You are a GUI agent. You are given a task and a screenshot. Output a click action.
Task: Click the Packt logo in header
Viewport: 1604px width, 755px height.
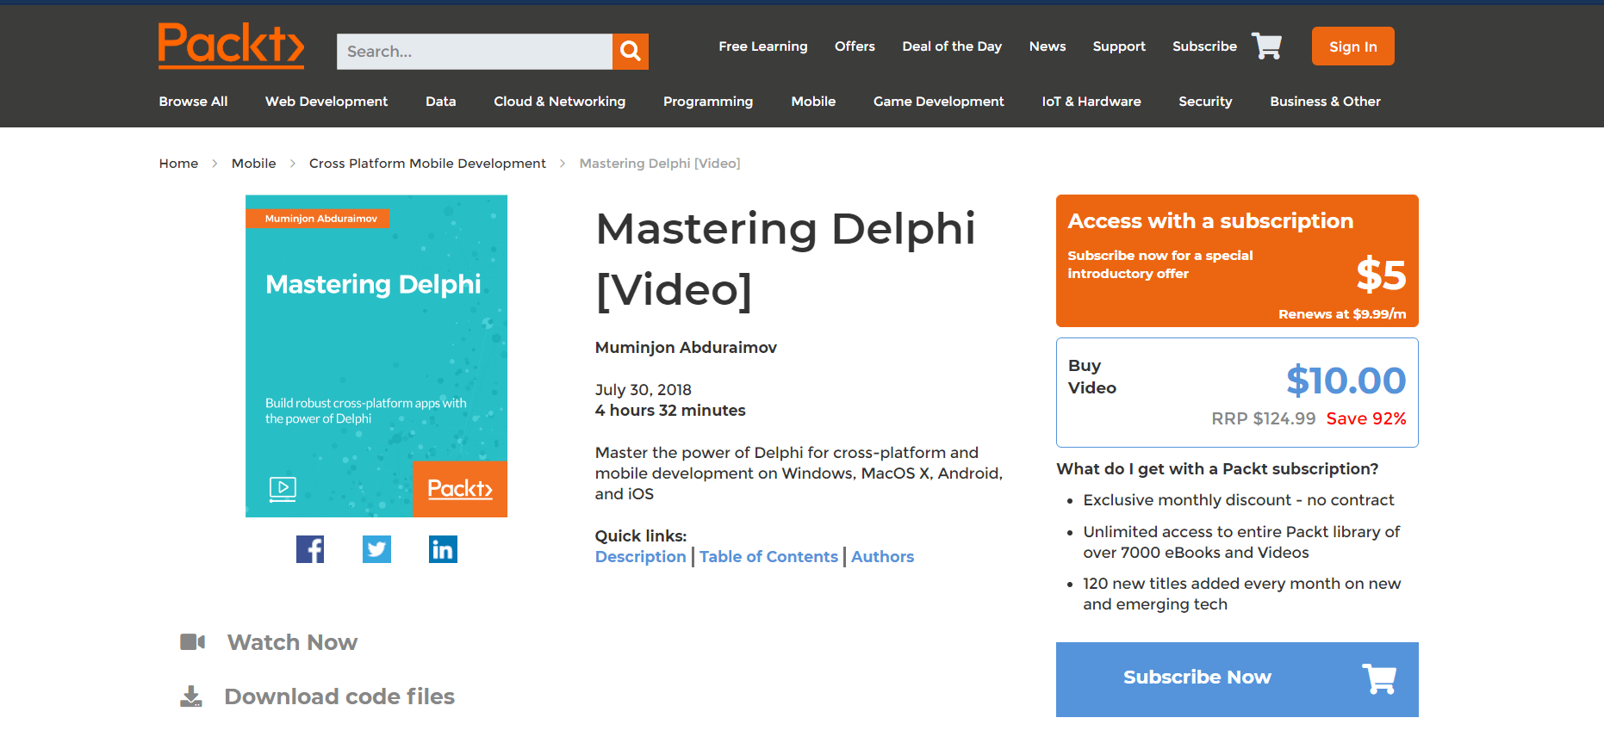(231, 46)
